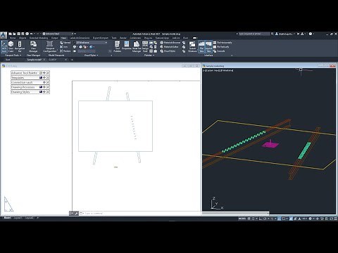Open Sheet Set Manager
The image size is (338, 253).
(137, 46)
